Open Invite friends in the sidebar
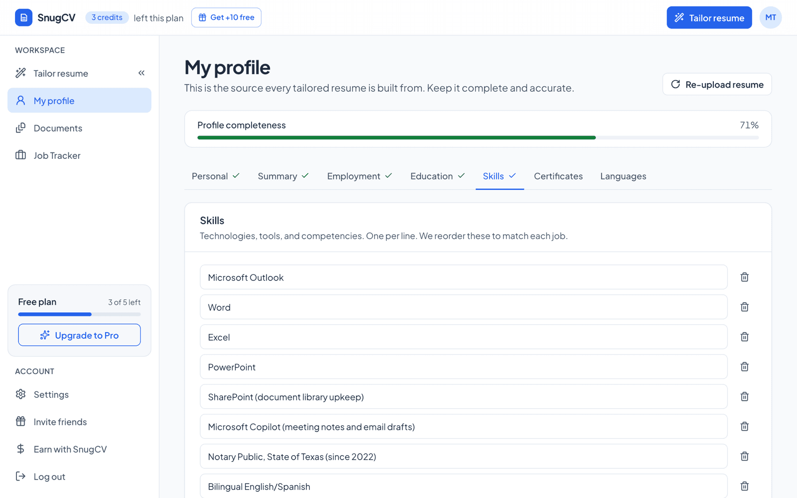797x498 pixels. point(79,422)
